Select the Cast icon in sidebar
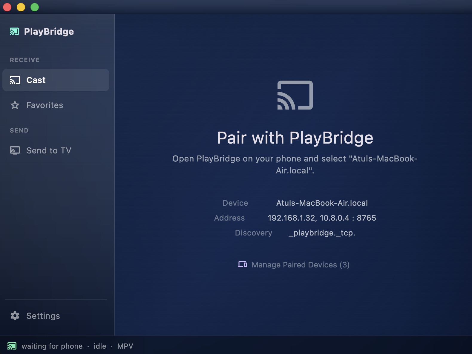 (x=15, y=80)
